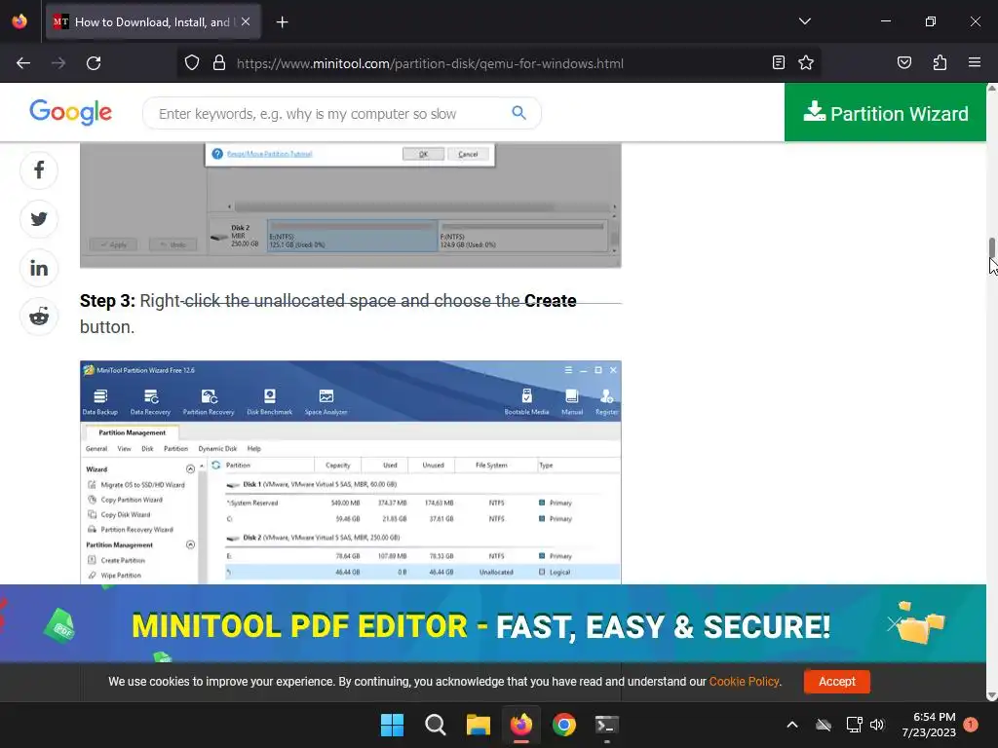This screenshot has width=998, height=748.
Task: Close the PDF Editor banner ad
Action: [894, 623]
